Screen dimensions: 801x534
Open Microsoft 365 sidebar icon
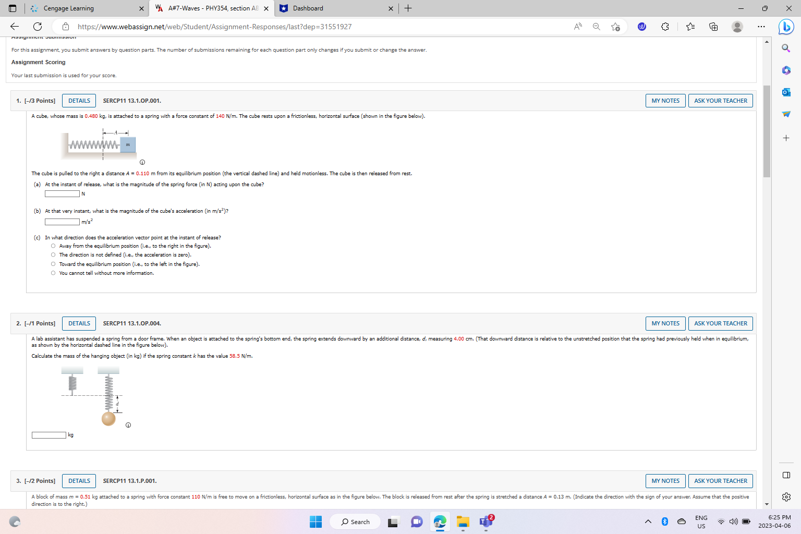pos(786,70)
